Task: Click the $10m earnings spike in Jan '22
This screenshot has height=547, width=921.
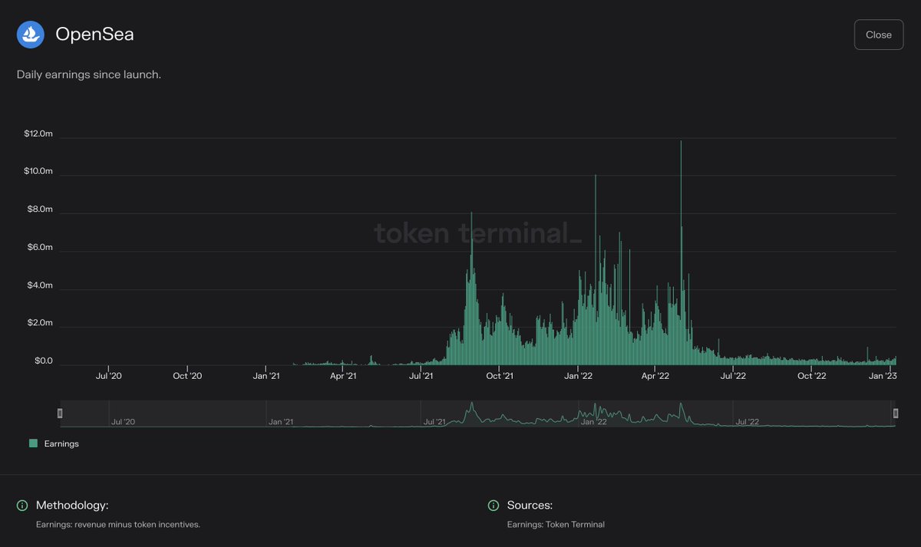Action: (x=595, y=270)
